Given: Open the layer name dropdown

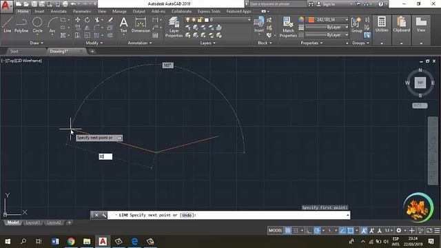Looking at the screenshot, I should coord(218,20).
